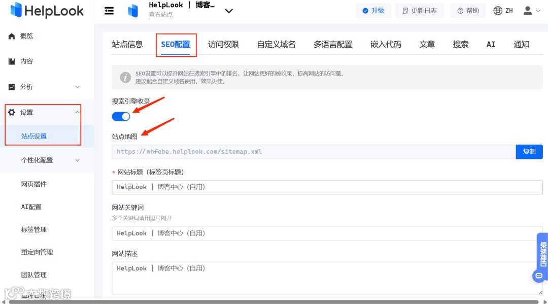Open 分析 analytics in the sidebar
Screen dimensions: 548x304
26,87
